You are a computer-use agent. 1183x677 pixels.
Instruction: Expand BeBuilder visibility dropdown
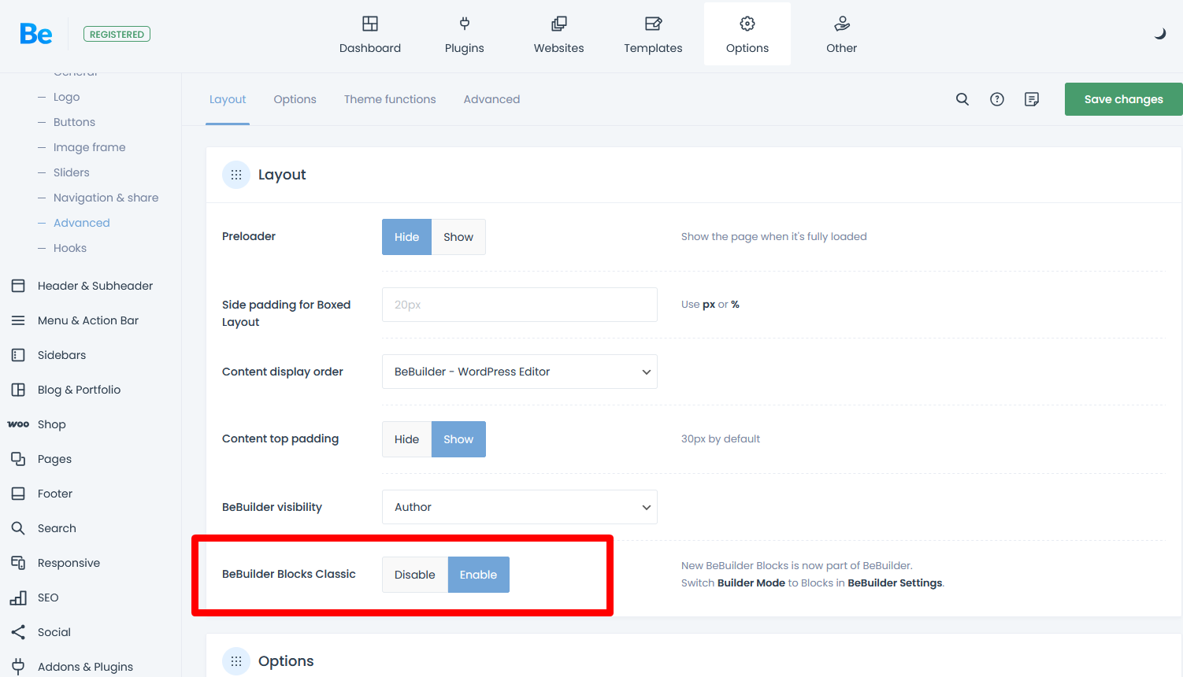point(519,507)
